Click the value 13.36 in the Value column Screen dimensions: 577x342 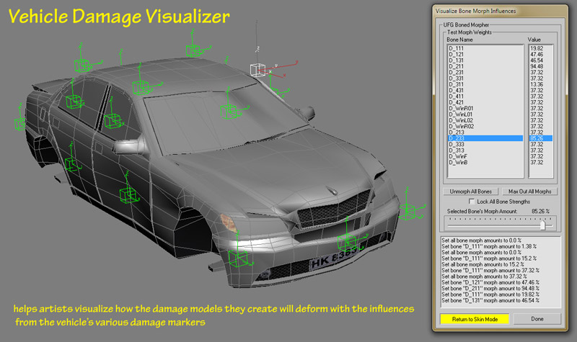point(537,84)
